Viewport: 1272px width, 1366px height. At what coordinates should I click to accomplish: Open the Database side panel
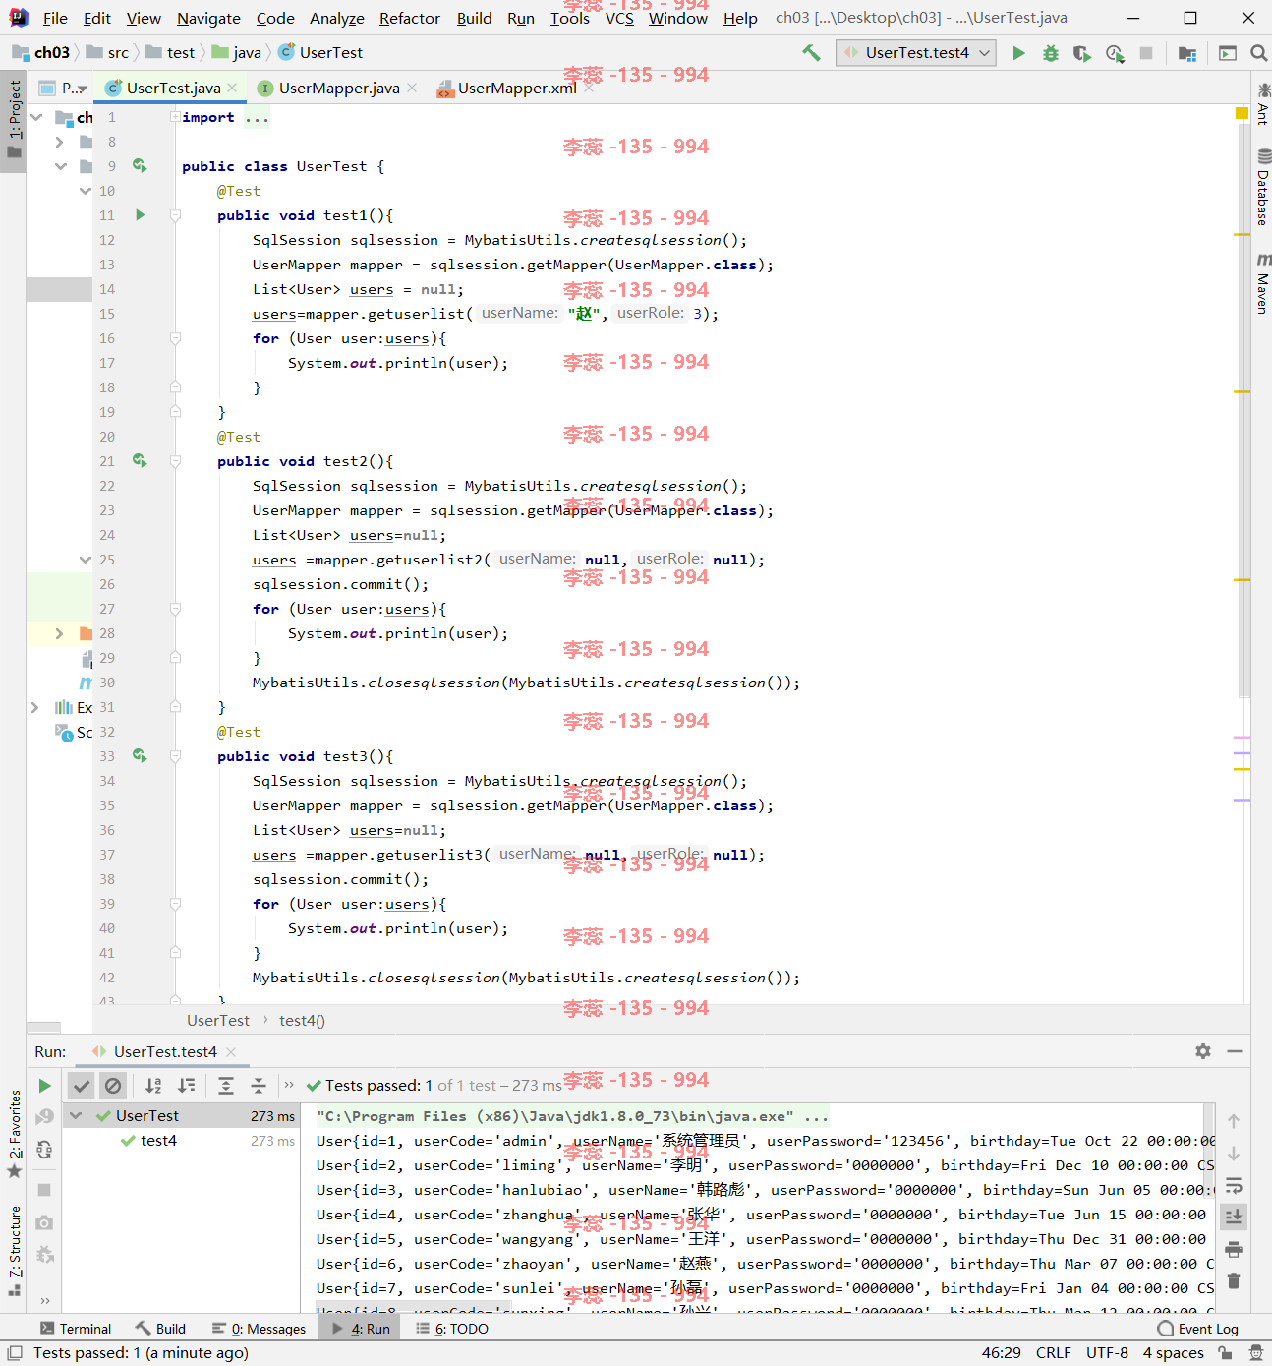[x=1262, y=187]
